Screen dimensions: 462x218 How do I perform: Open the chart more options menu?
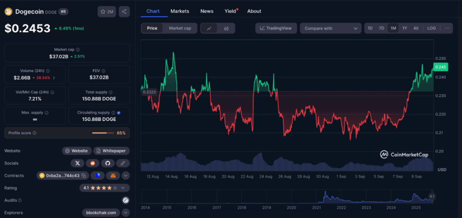tap(447, 28)
